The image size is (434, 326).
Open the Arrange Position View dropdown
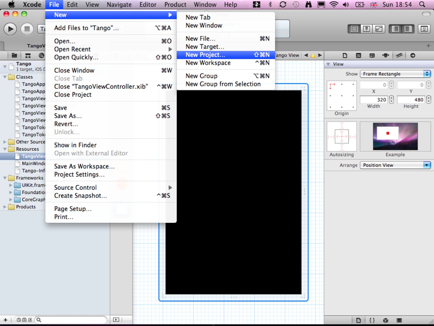tap(395, 165)
